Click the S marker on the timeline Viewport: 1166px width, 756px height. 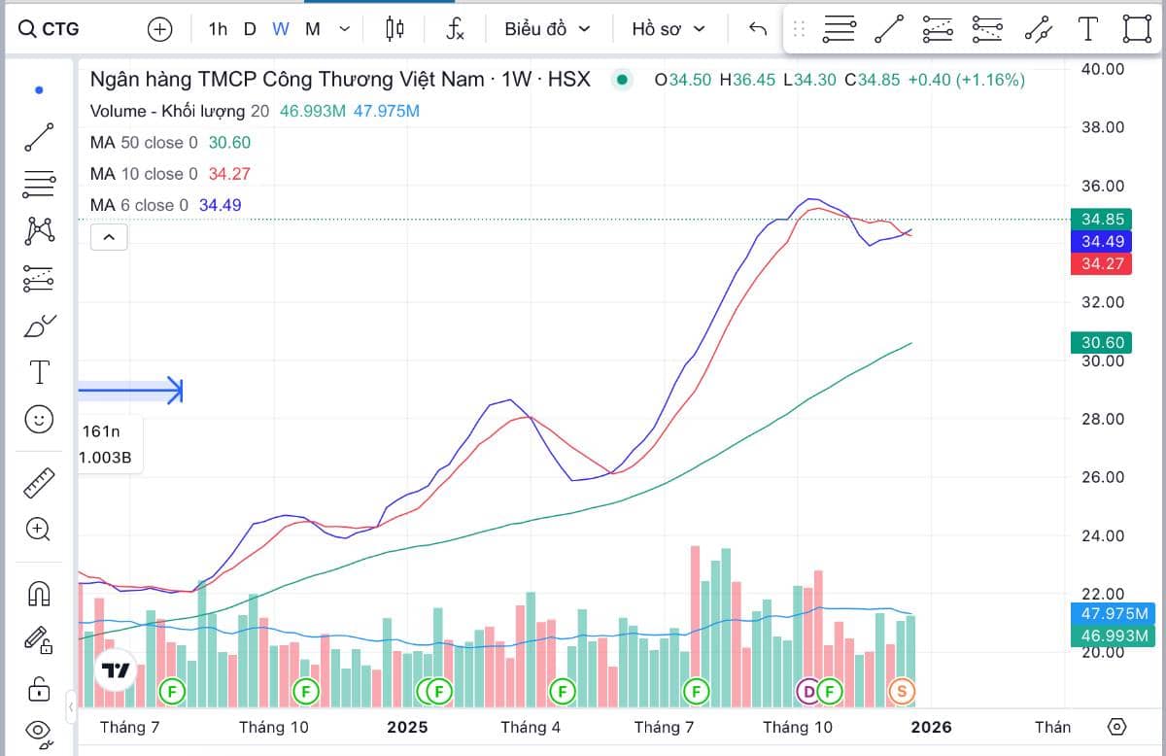pos(902,692)
